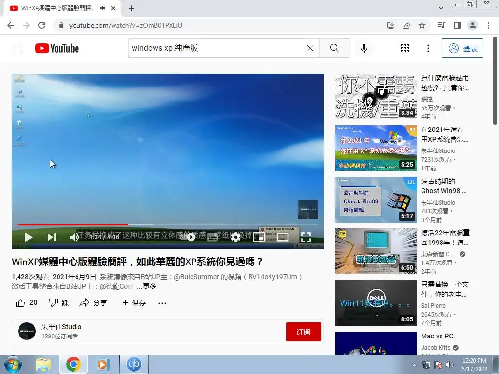Image resolution: width=499 pixels, height=374 pixels.
Task: Switch to theater mode
Action: click(282, 237)
